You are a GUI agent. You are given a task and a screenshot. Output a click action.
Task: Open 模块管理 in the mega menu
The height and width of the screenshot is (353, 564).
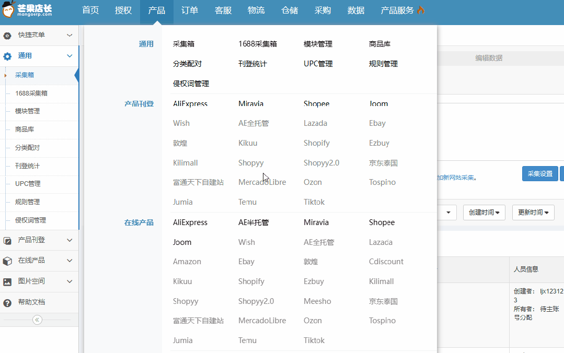pos(318,44)
